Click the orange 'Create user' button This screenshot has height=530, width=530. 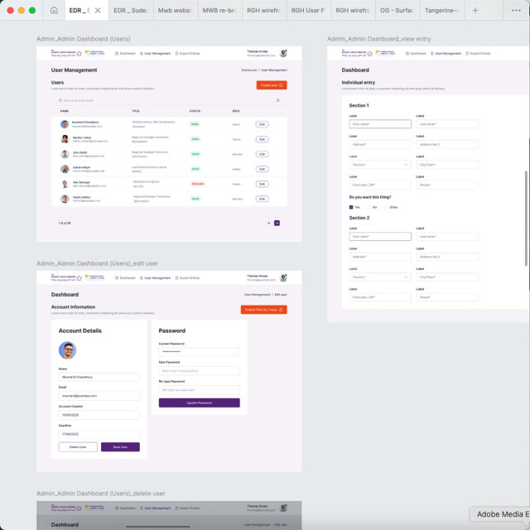272,85
